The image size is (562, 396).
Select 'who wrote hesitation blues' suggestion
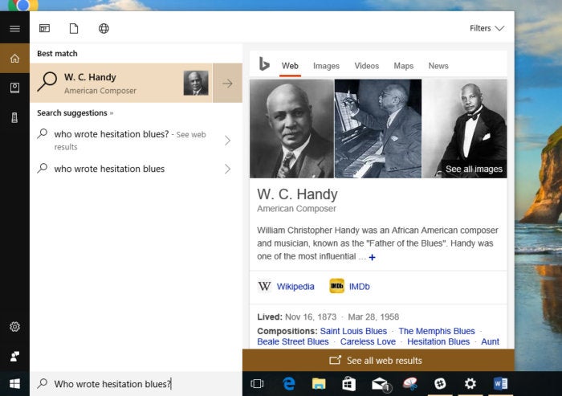(109, 169)
